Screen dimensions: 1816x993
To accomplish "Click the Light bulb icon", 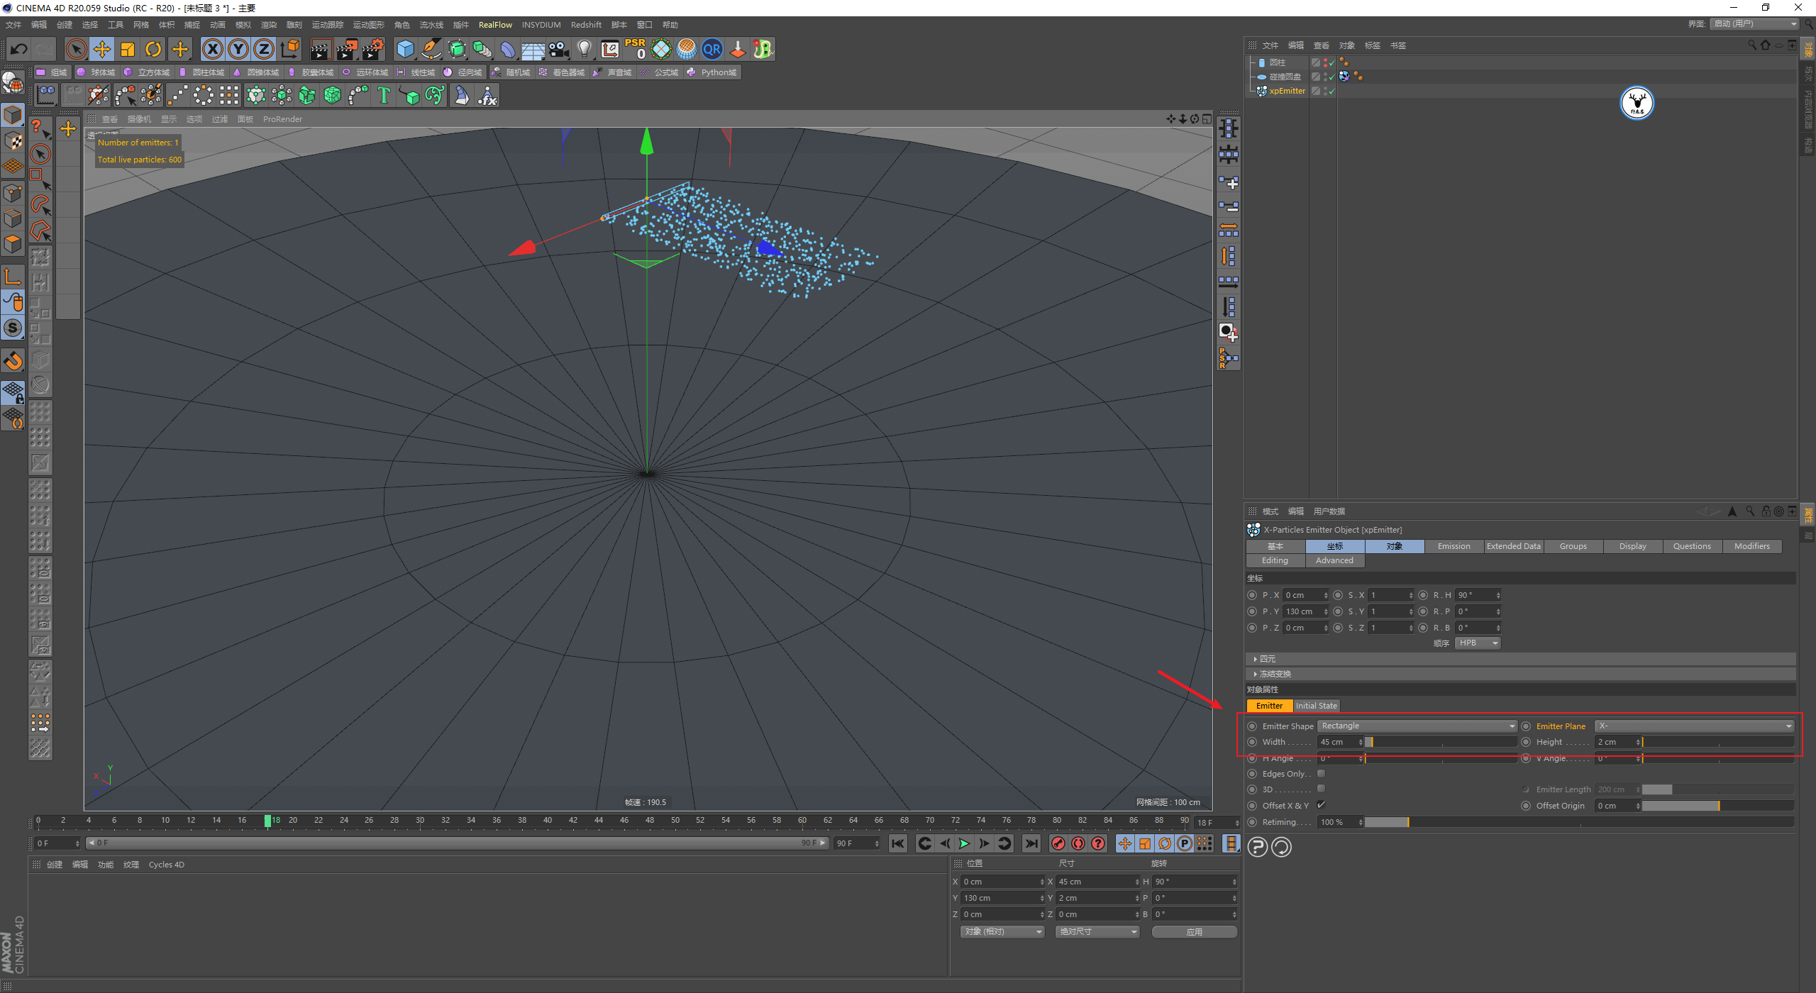I will [584, 49].
